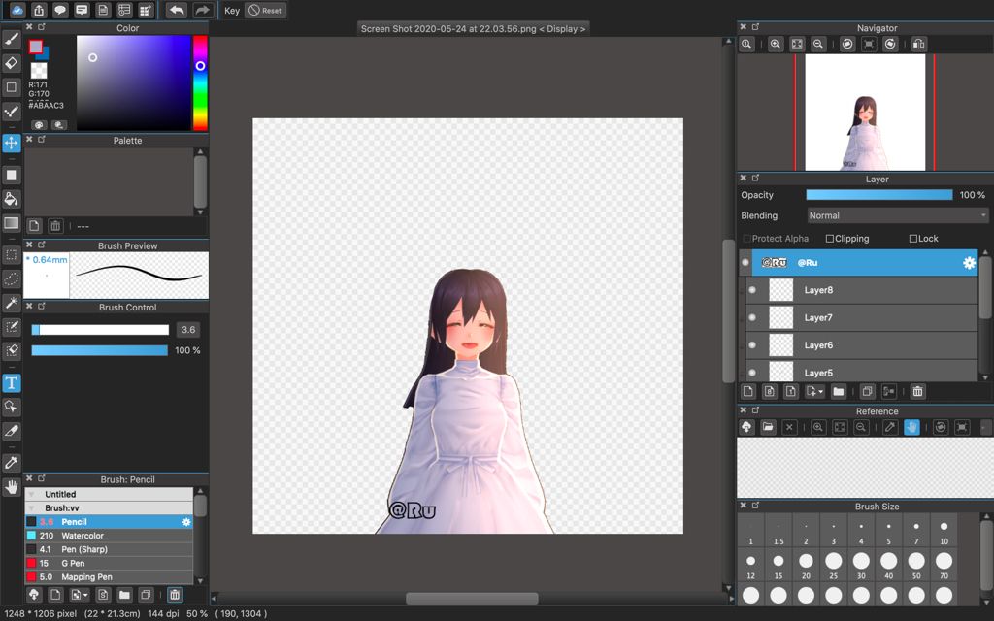Toggle visibility of Layer7
This screenshot has width=994, height=621.
752,317
